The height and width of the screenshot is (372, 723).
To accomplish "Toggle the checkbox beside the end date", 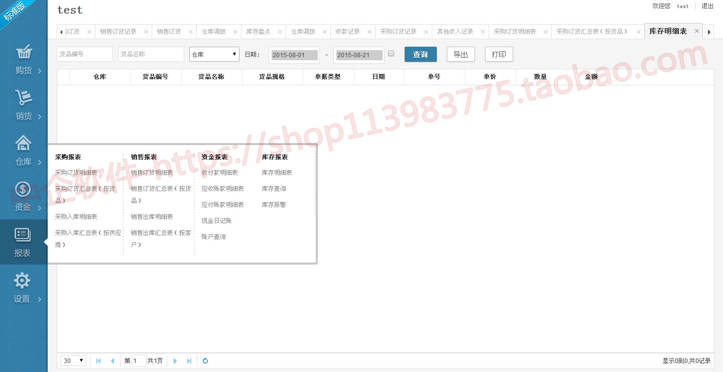I will 392,53.
